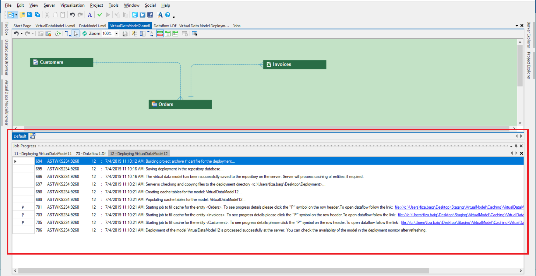The image size is (536, 276).
Task: Switch to the Dataflow1.Df tab
Action: click(165, 26)
